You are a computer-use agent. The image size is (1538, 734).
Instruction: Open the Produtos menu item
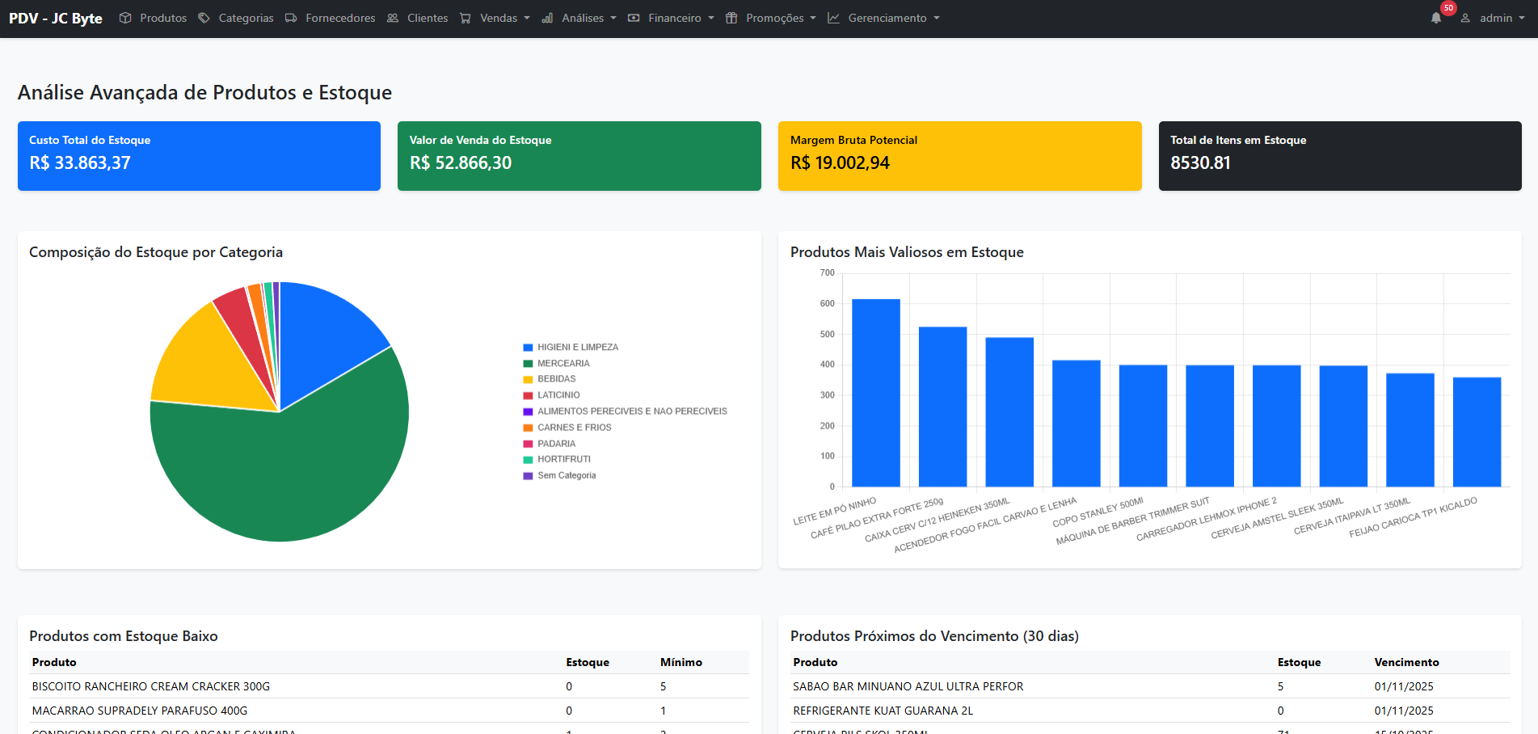pyautogui.click(x=162, y=18)
